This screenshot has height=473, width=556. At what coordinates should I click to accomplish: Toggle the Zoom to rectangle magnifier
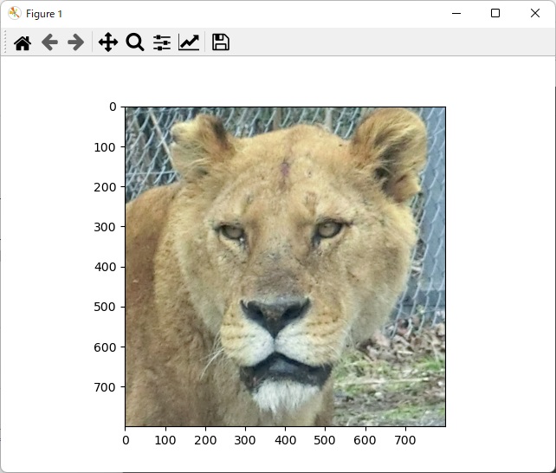click(x=134, y=42)
